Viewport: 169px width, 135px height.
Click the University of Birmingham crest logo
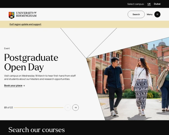point(12,15)
